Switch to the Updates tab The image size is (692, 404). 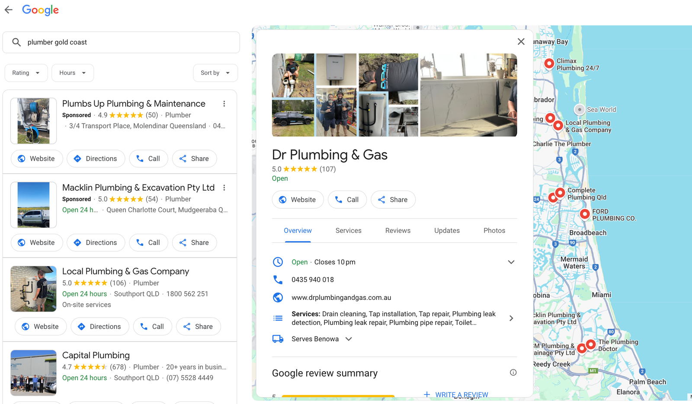click(x=447, y=231)
